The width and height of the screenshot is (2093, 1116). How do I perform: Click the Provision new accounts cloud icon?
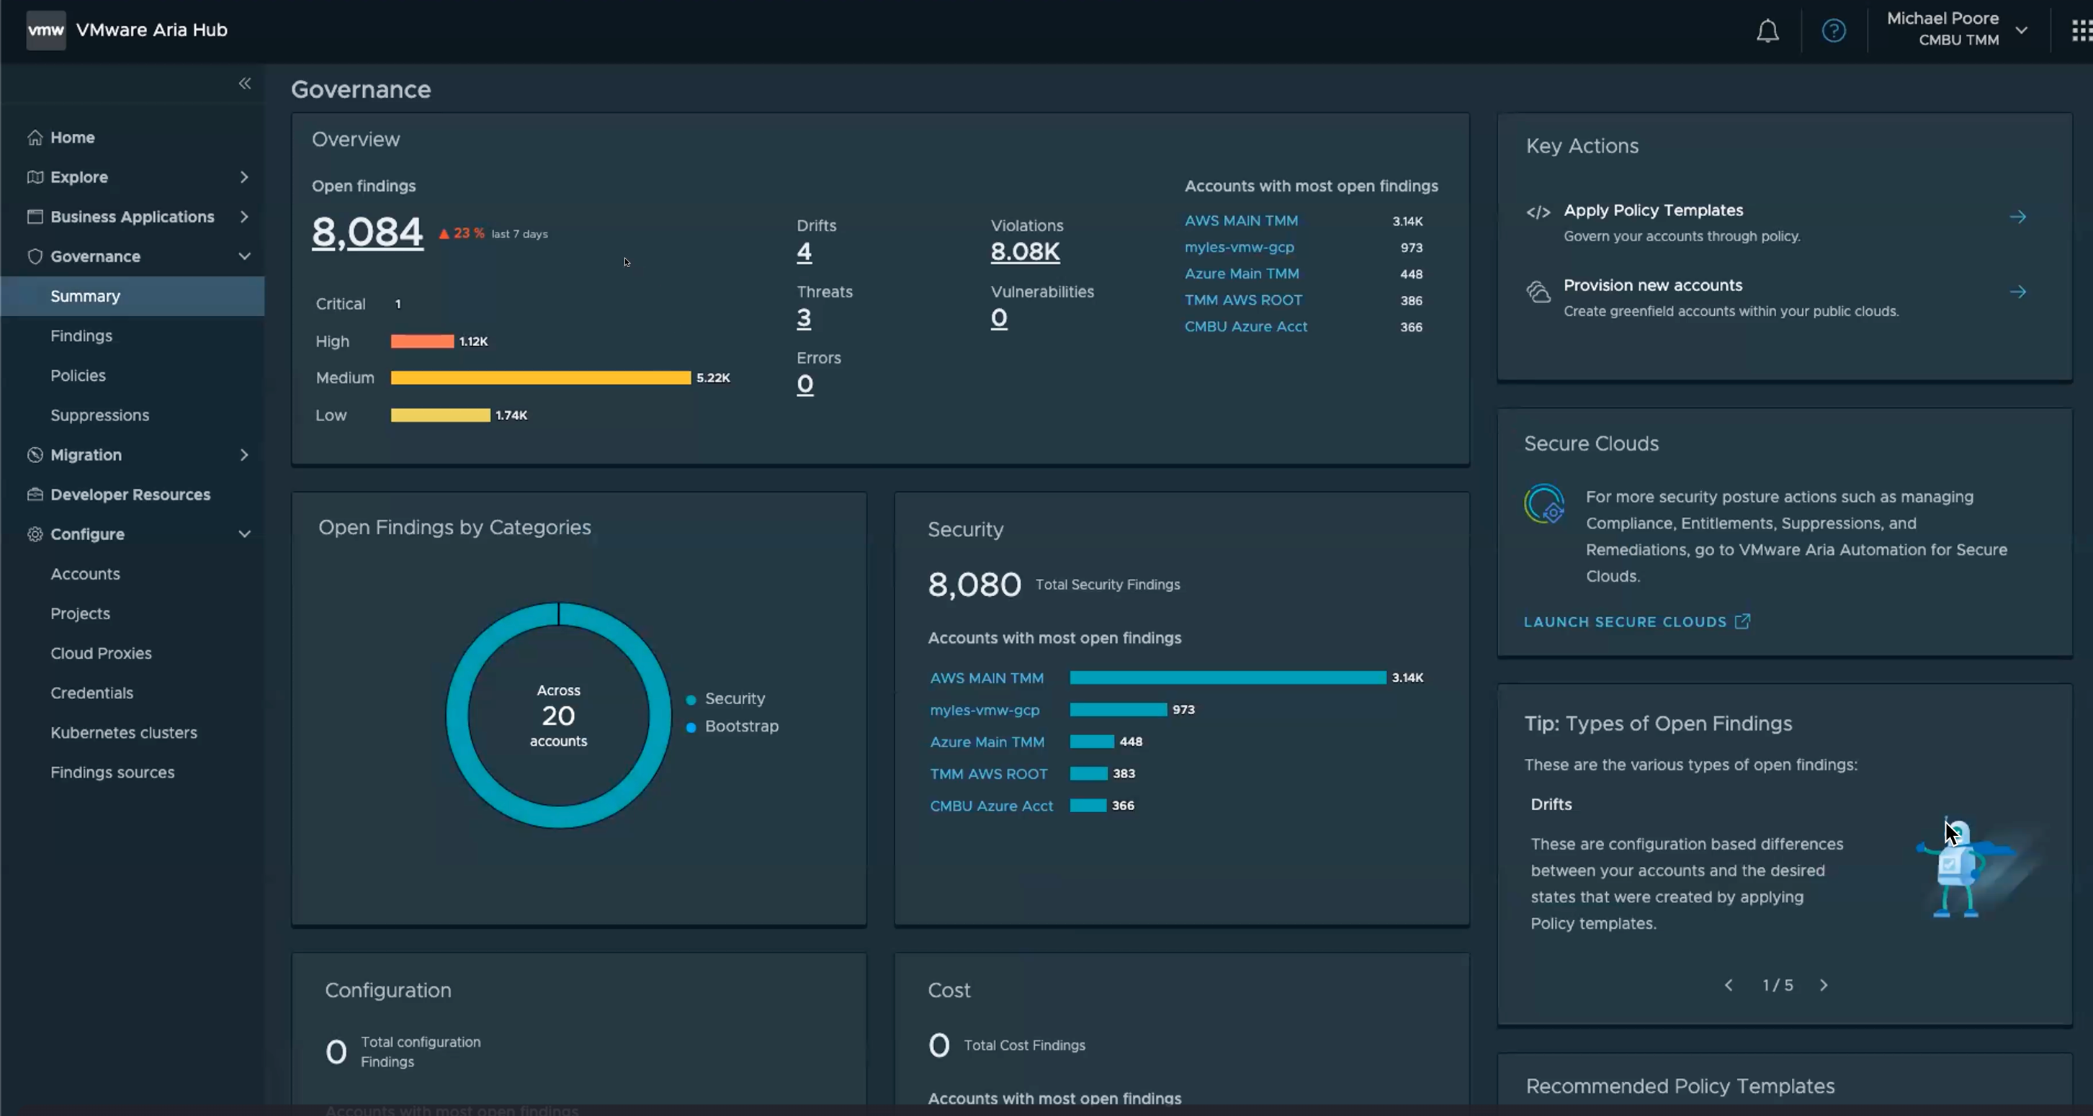(x=1538, y=292)
